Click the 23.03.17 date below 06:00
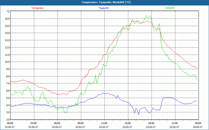The height and width of the screenshot is (130, 209). coord(57,127)
